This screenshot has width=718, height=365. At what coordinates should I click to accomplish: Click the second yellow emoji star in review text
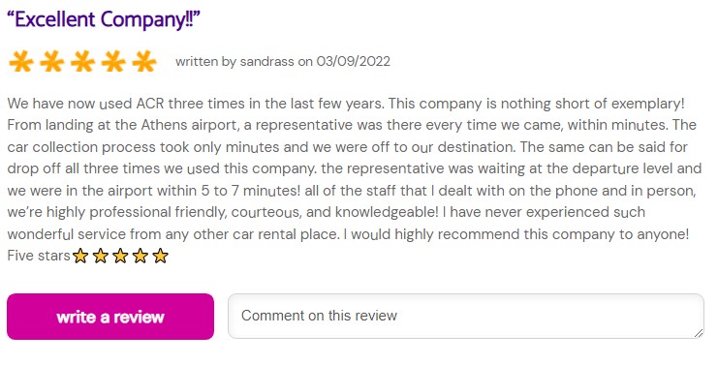tap(100, 256)
